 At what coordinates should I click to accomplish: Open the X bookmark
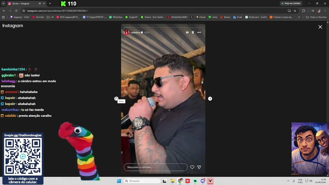coord(191,17)
